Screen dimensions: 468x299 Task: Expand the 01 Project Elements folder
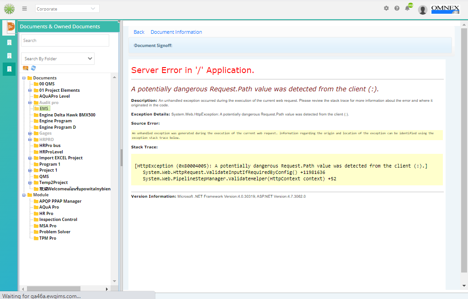(x=30, y=90)
